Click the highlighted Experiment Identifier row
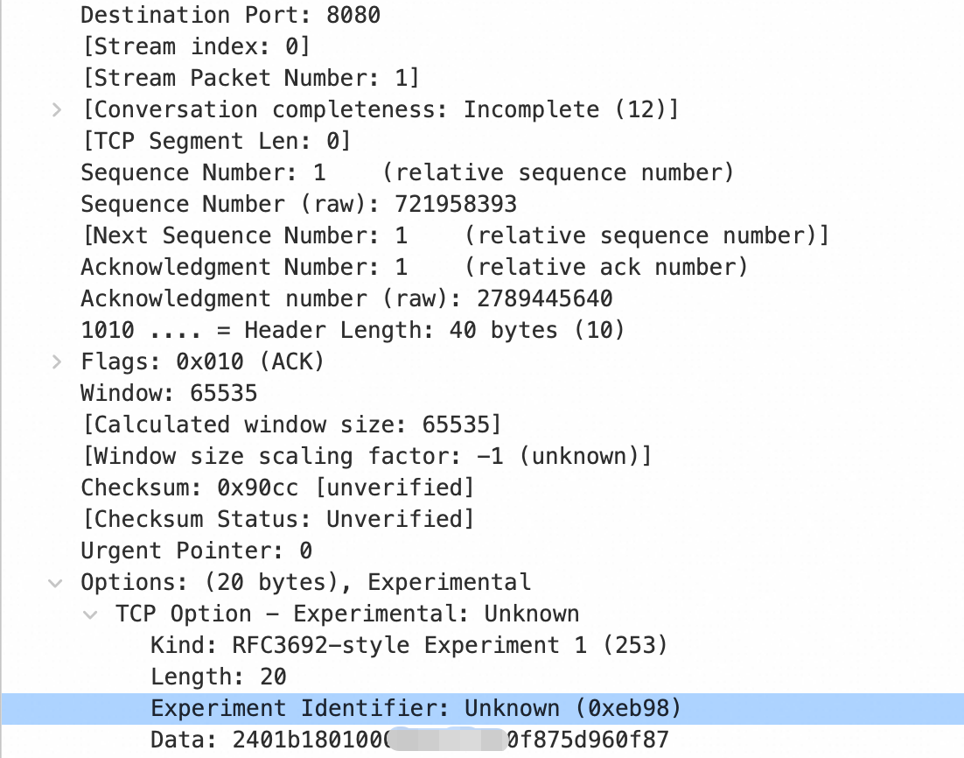Viewport: 964px width, 758px height. [x=416, y=707]
